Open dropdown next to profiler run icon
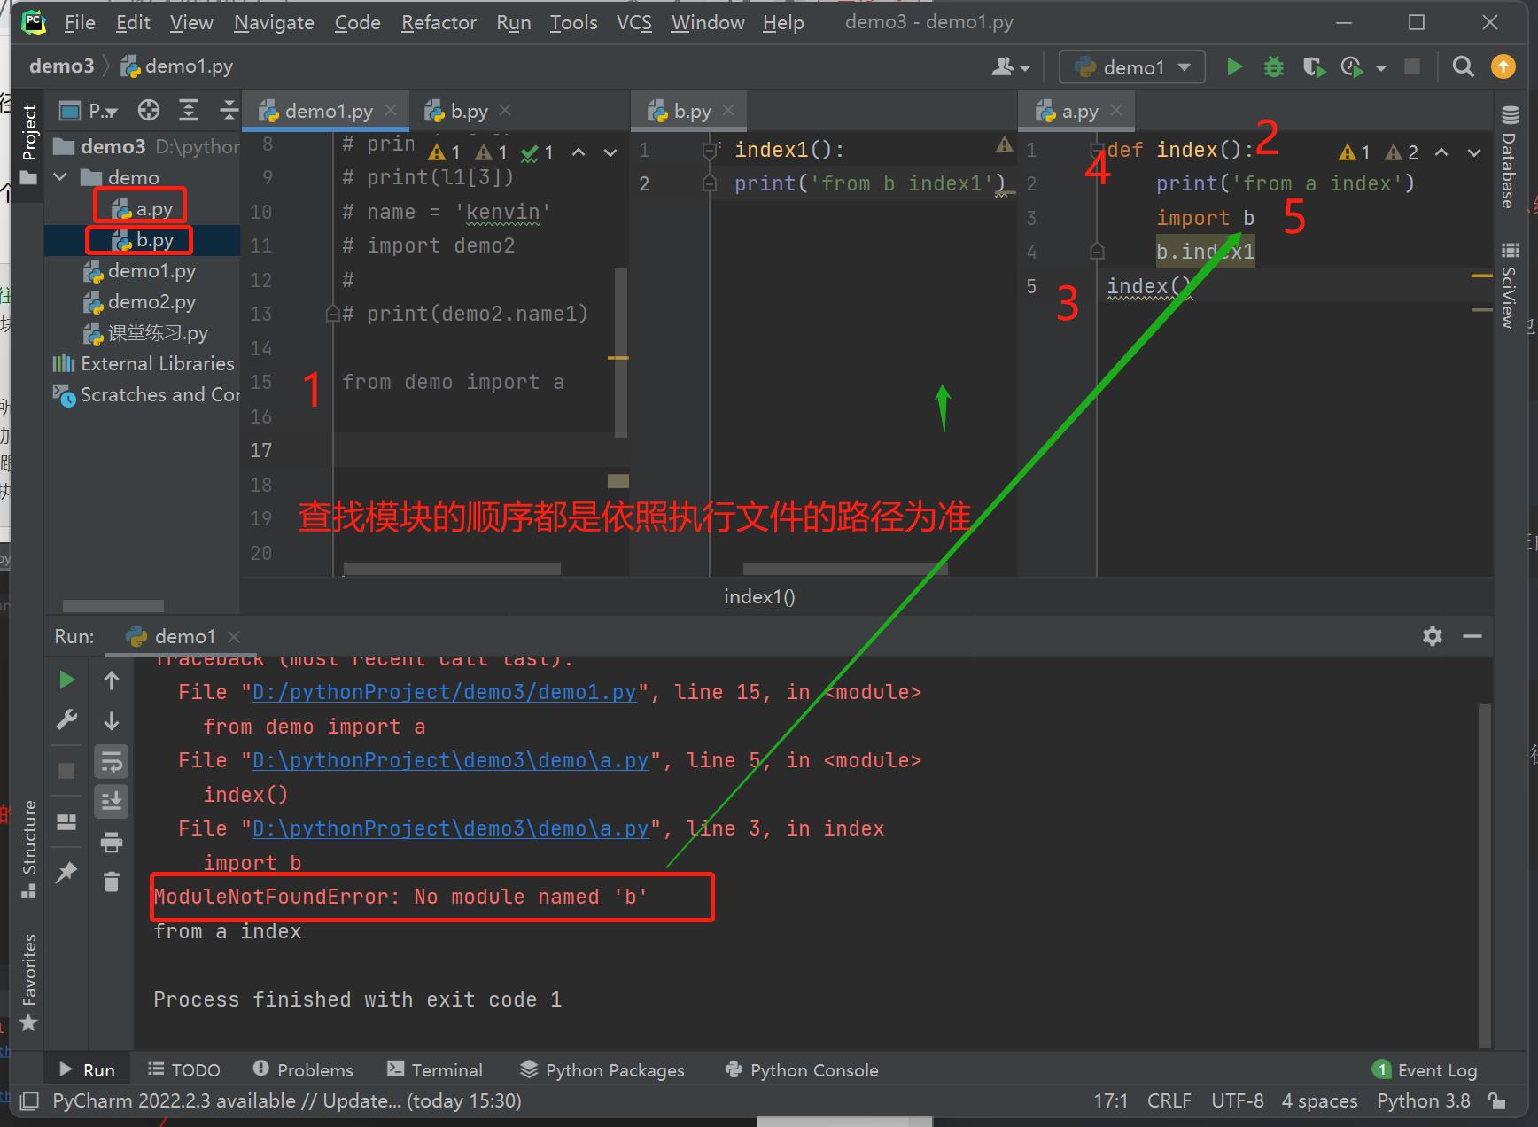Screen dimensions: 1538x1127 pyautogui.click(x=1380, y=68)
